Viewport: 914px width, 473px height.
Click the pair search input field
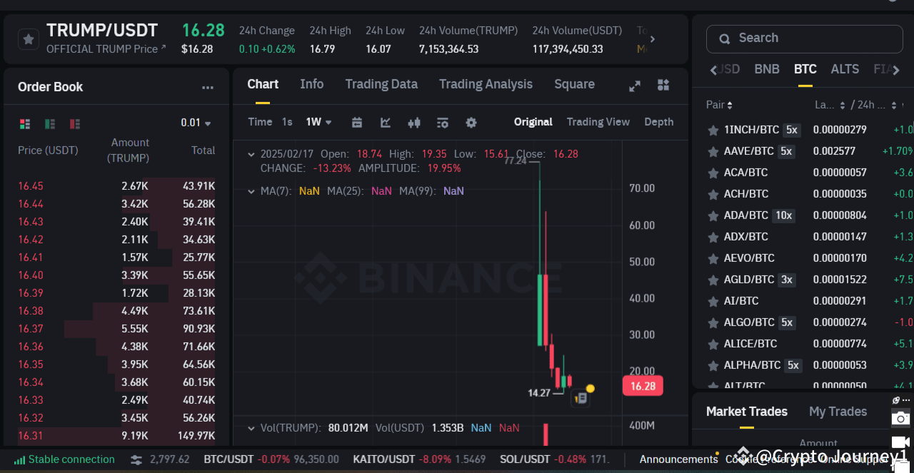(x=804, y=38)
